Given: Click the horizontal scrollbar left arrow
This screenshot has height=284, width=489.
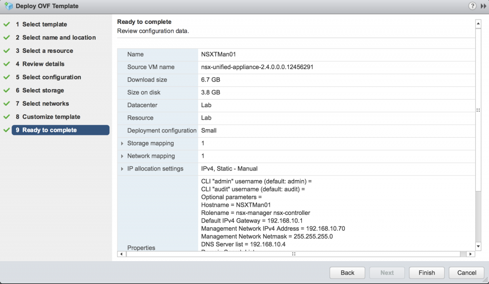Looking at the screenshot, I should 122,254.
